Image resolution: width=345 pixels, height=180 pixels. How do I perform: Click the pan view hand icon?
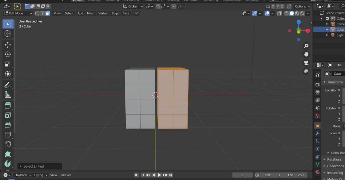[x=306, y=54]
